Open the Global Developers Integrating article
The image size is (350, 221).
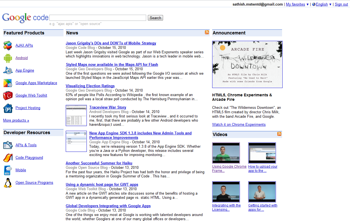[108, 206]
